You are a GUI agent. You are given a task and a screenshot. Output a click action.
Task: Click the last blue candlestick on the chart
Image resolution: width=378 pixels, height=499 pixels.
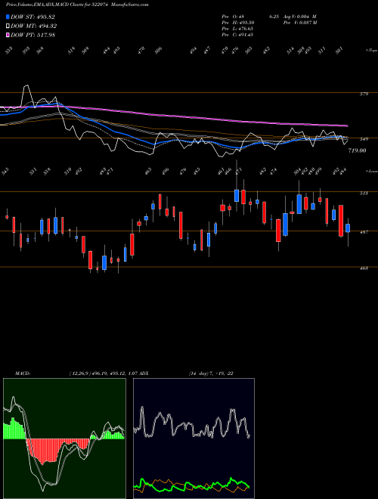pyautogui.click(x=348, y=228)
